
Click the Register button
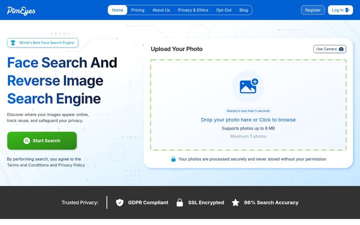[x=313, y=10]
